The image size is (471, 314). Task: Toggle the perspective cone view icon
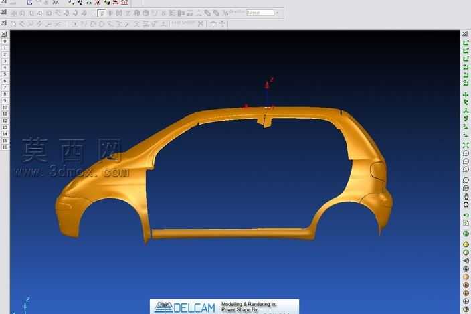(x=466, y=261)
